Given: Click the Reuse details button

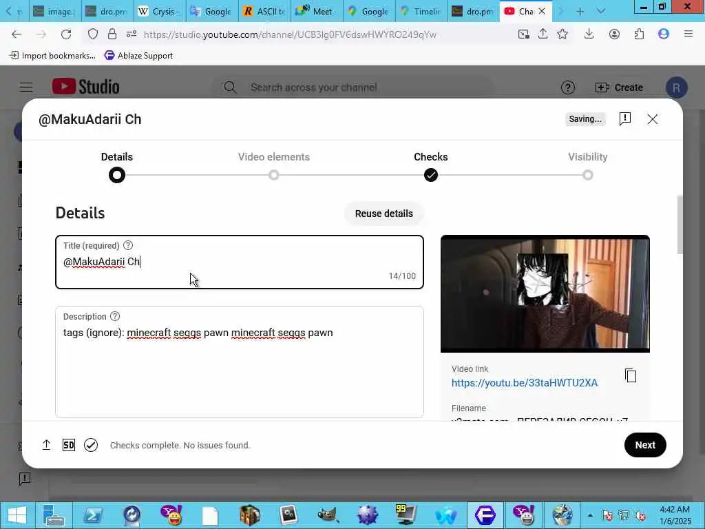Looking at the screenshot, I should 384,214.
